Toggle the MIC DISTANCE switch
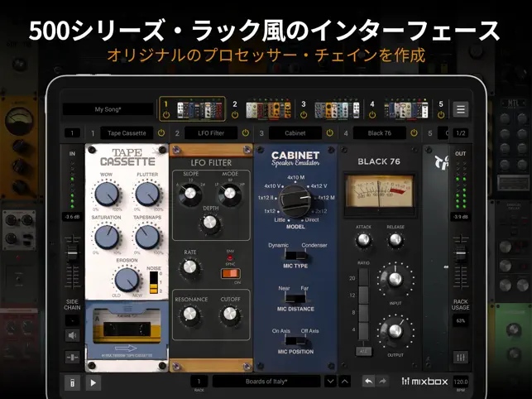The width and height of the screenshot is (532, 399). [x=295, y=299]
